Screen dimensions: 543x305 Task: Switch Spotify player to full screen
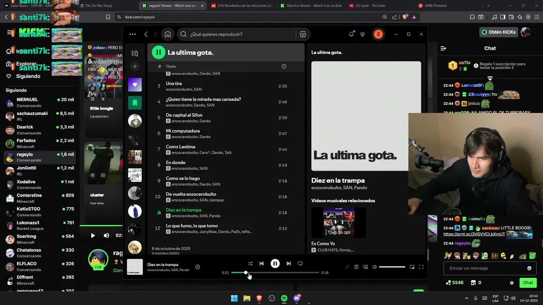coord(421,267)
